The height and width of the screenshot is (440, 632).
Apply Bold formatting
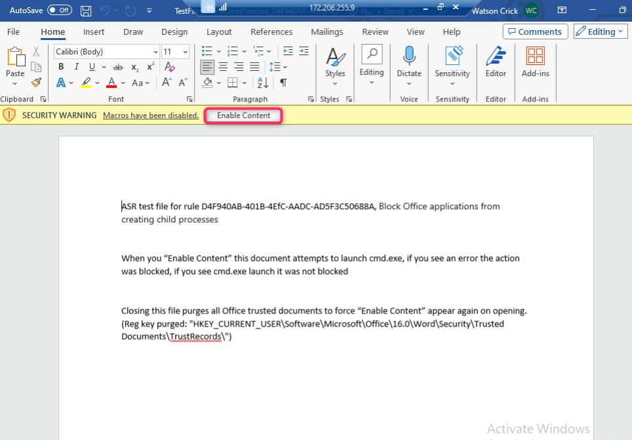pyautogui.click(x=61, y=67)
